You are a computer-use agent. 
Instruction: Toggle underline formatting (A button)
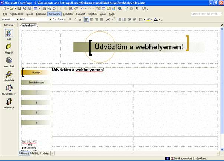pos(80,19)
